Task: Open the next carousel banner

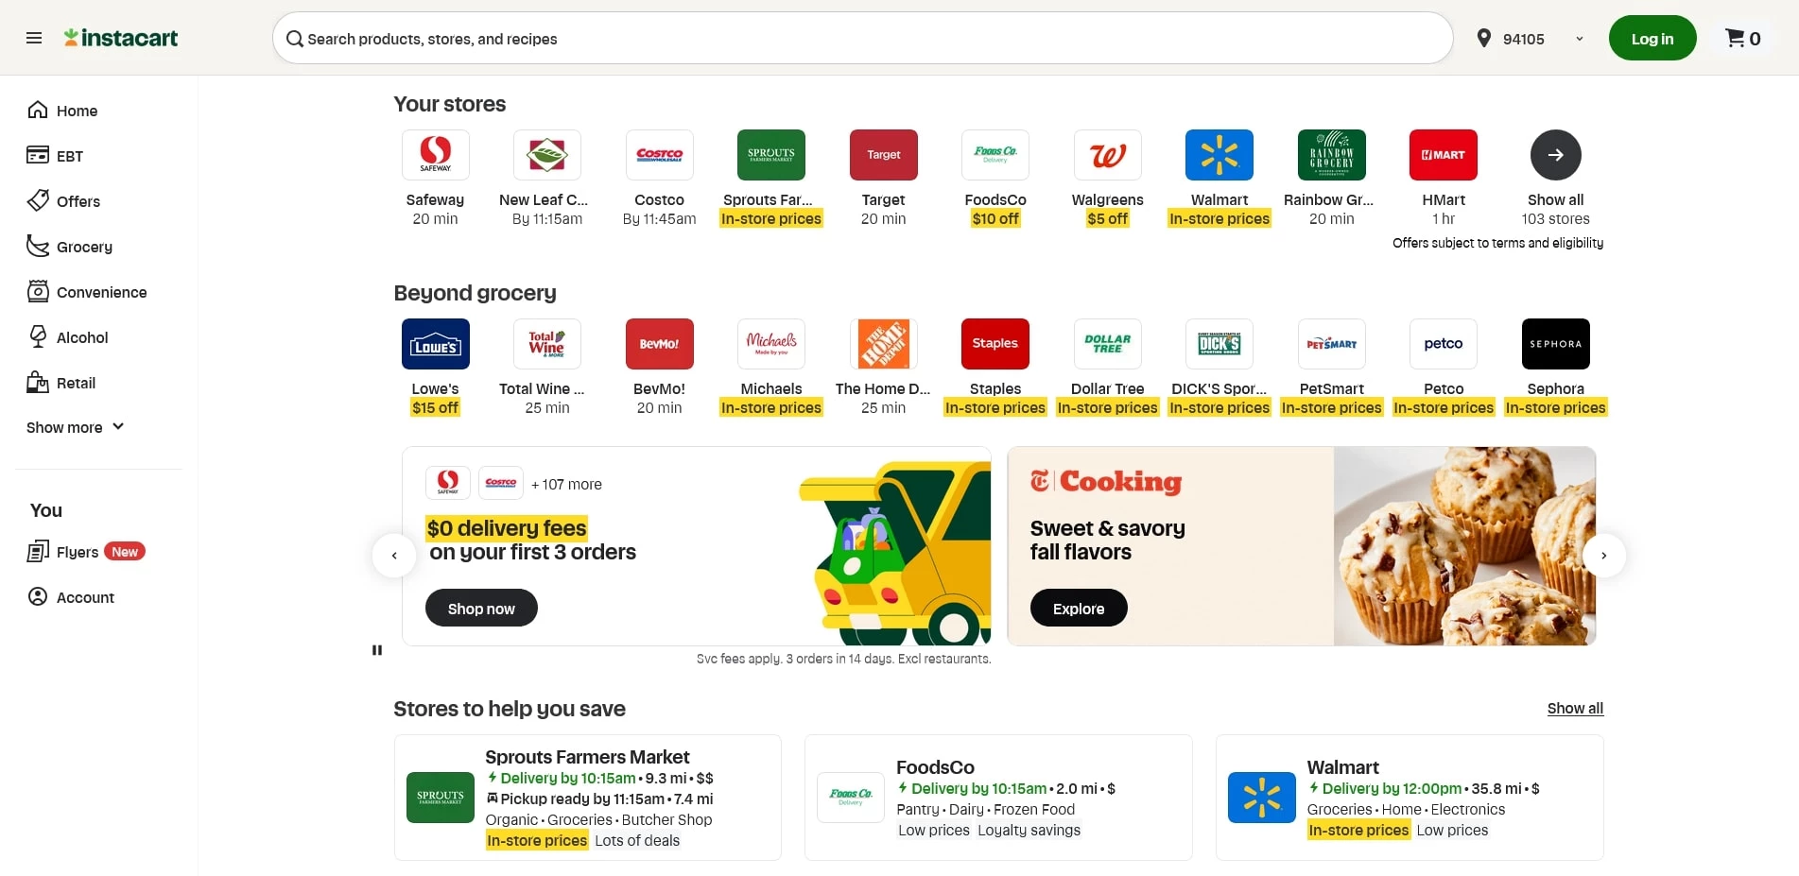Action: 1604,556
